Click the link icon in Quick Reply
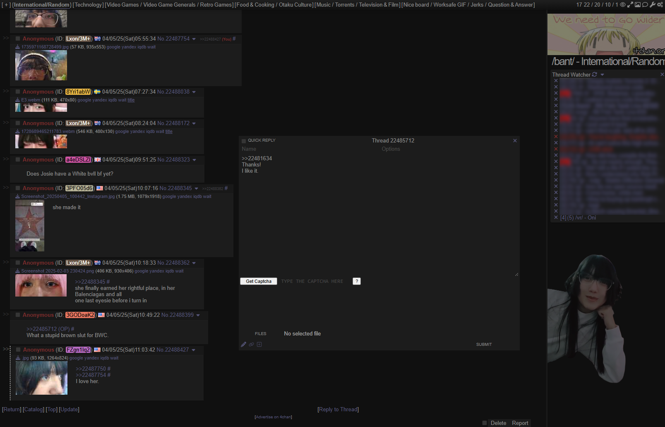The width and height of the screenshot is (665, 427). coord(252,344)
